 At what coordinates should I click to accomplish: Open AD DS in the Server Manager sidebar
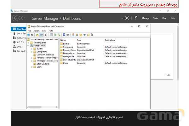(18, 42)
